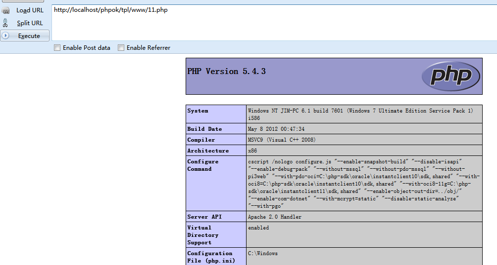
Task: Click the Apache 2.0 Handler value
Action: point(275,217)
